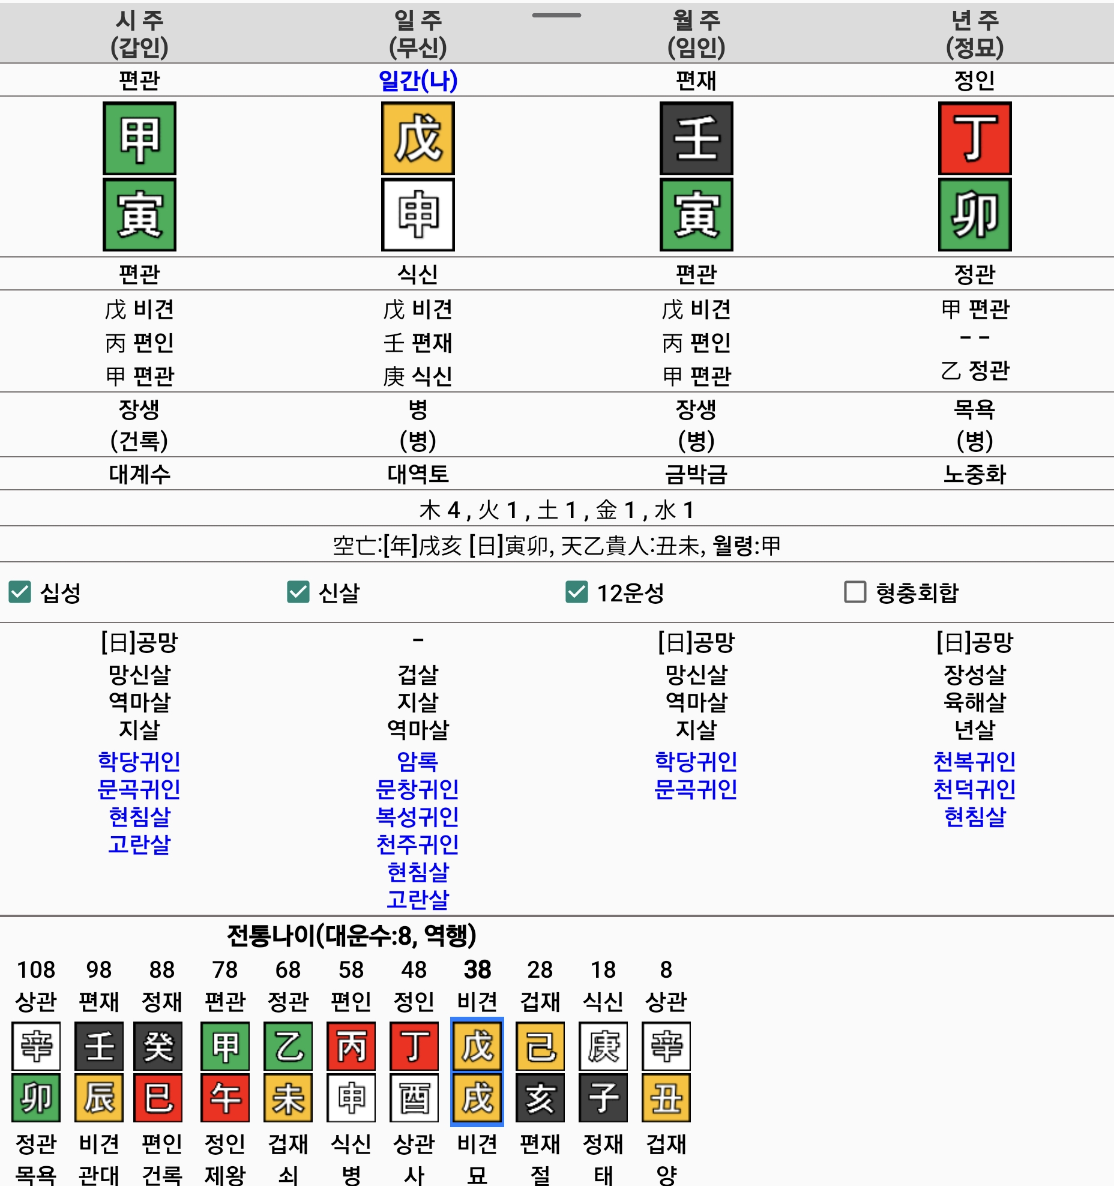Open 문곡귀인 link in 월주 column
1114x1186 pixels.
696,789
